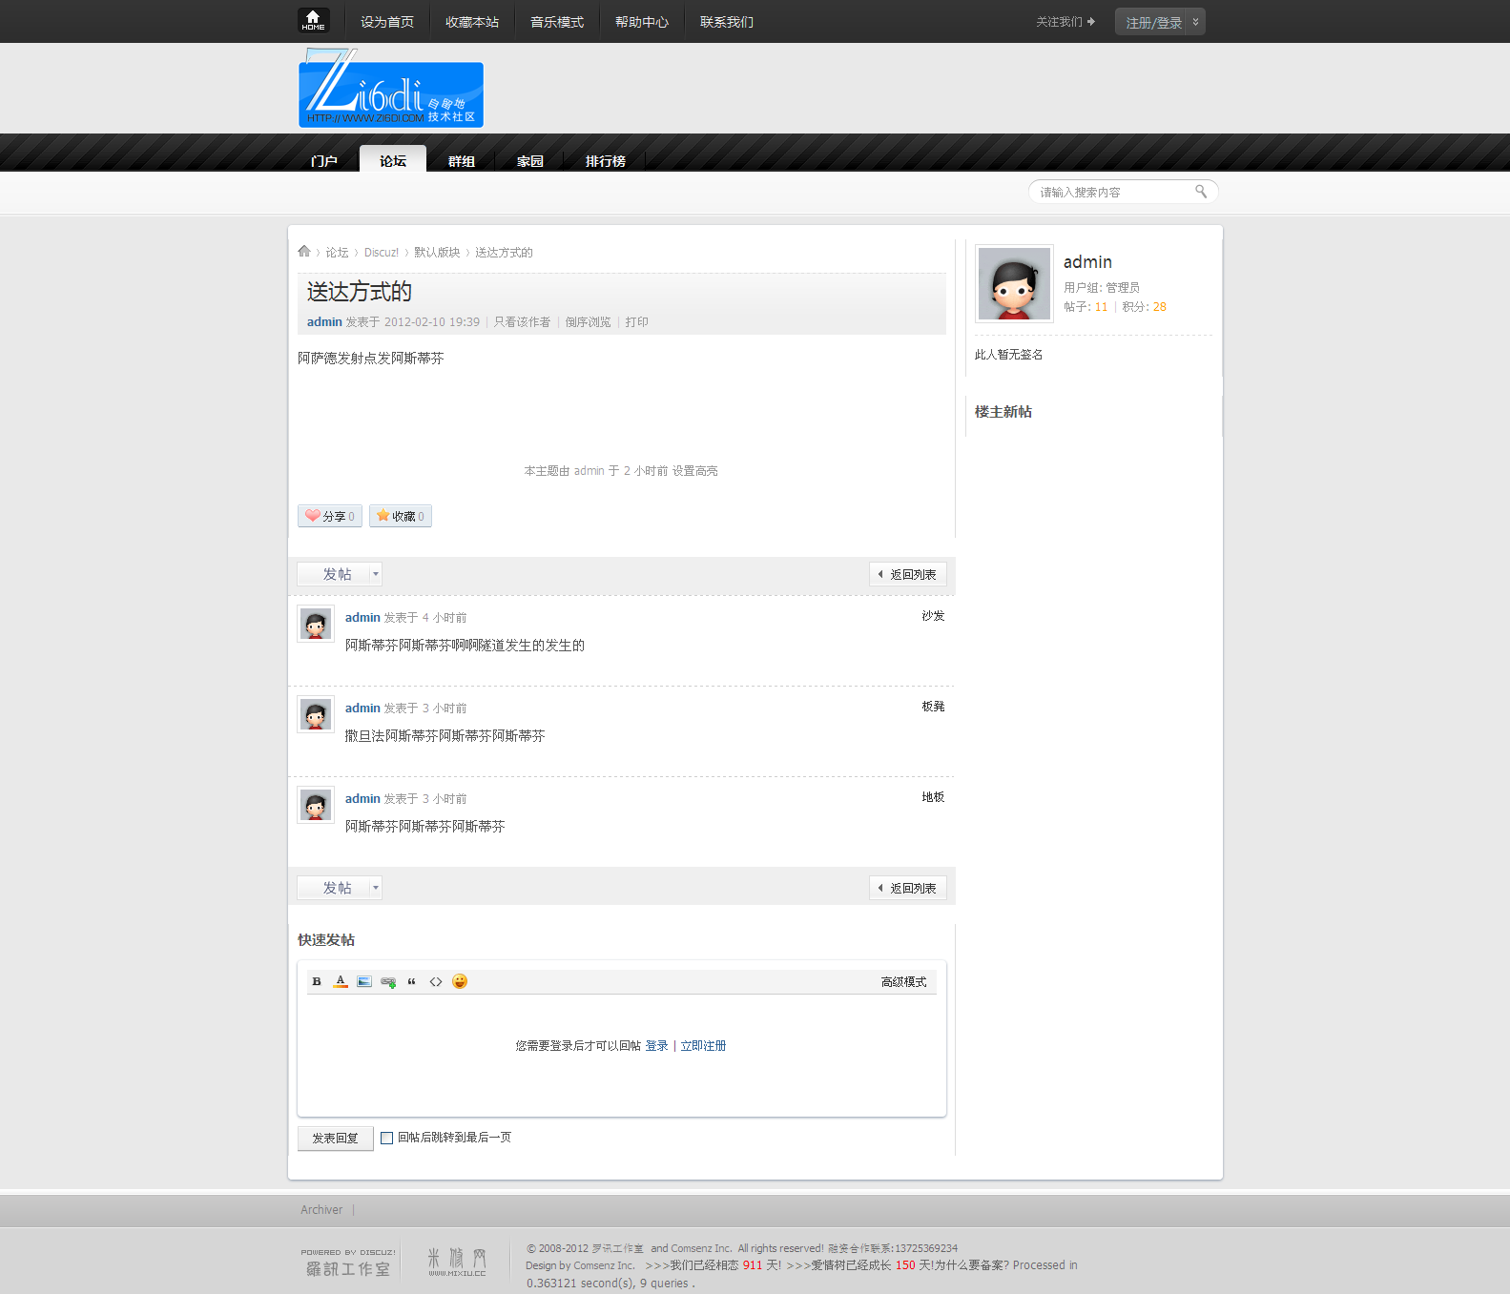Click admin name in sidebar profile
This screenshot has height=1294, width=1510.
[1087, 262]
